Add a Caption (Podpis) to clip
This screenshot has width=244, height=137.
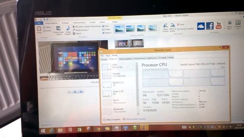[106, 30]
